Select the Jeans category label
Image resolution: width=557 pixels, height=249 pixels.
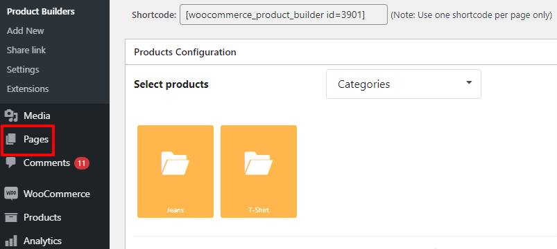tap(175, 210)
